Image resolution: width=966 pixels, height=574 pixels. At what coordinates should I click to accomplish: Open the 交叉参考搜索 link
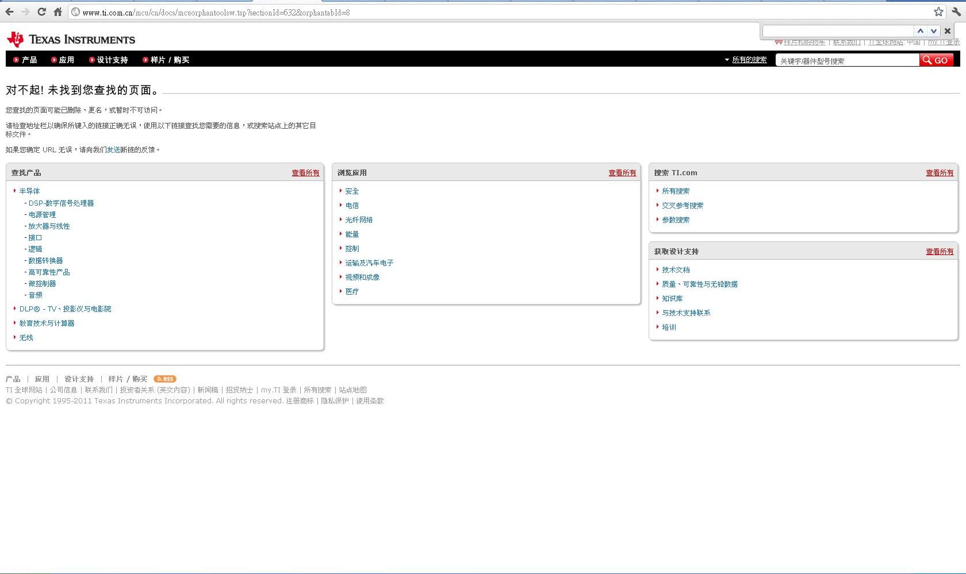click(683, 206)
